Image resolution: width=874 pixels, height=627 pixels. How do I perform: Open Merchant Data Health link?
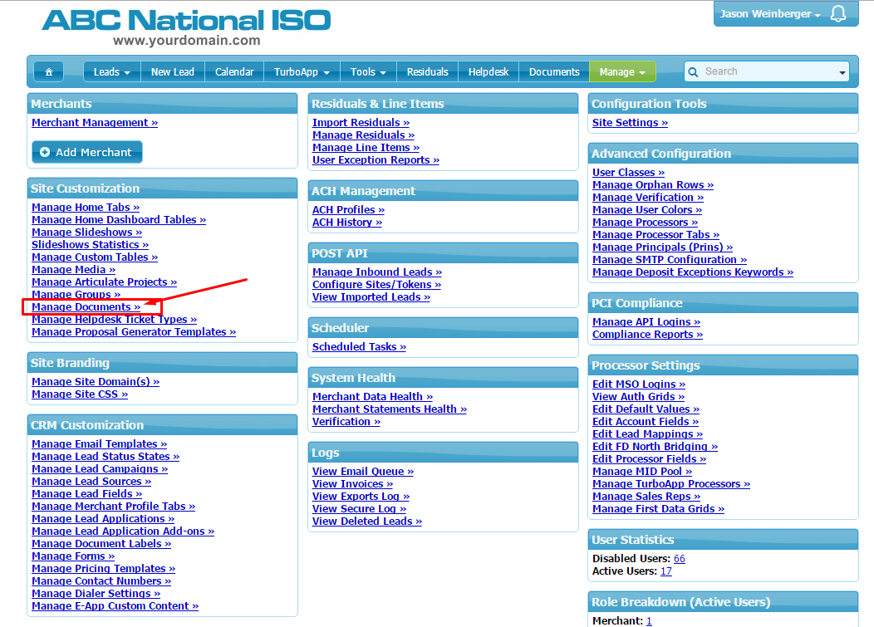(372, 397)
